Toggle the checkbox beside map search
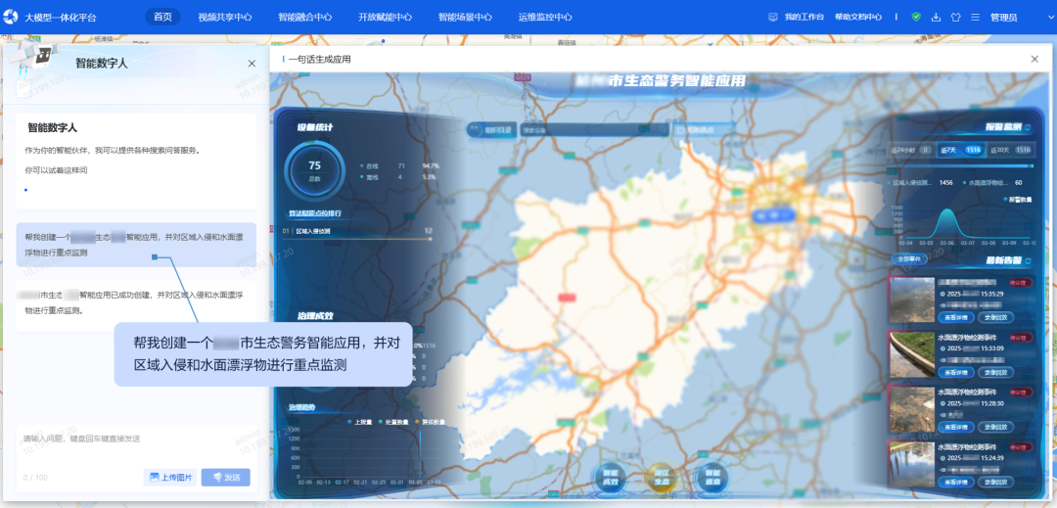The height and width of the screenshot is (508, 1057). click(679, 129)
